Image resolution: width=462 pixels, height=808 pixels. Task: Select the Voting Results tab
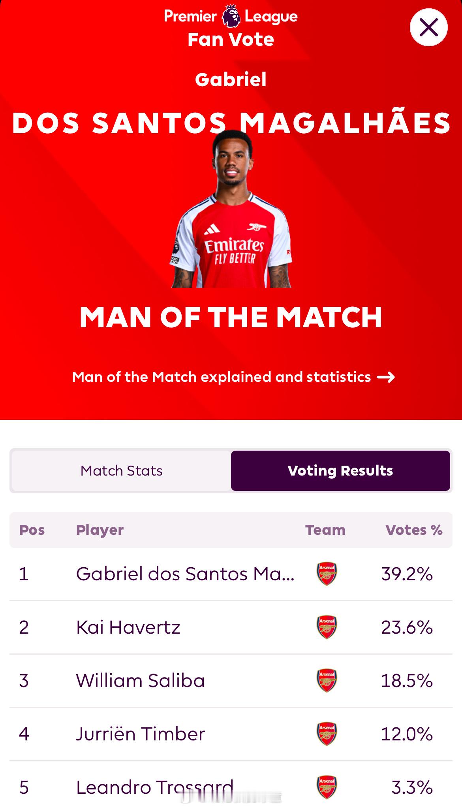[340, 471]
